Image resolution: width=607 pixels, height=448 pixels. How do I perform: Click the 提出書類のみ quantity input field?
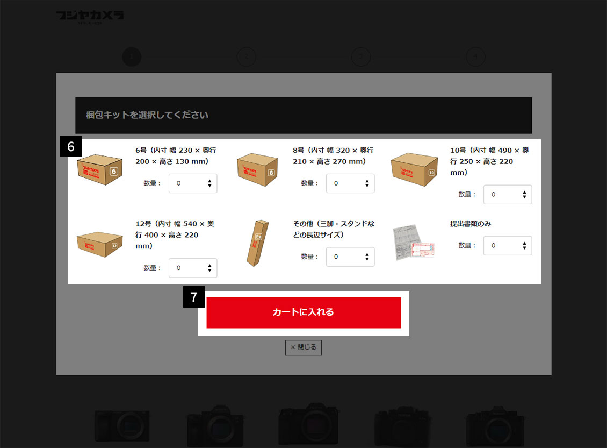point(508,245)
